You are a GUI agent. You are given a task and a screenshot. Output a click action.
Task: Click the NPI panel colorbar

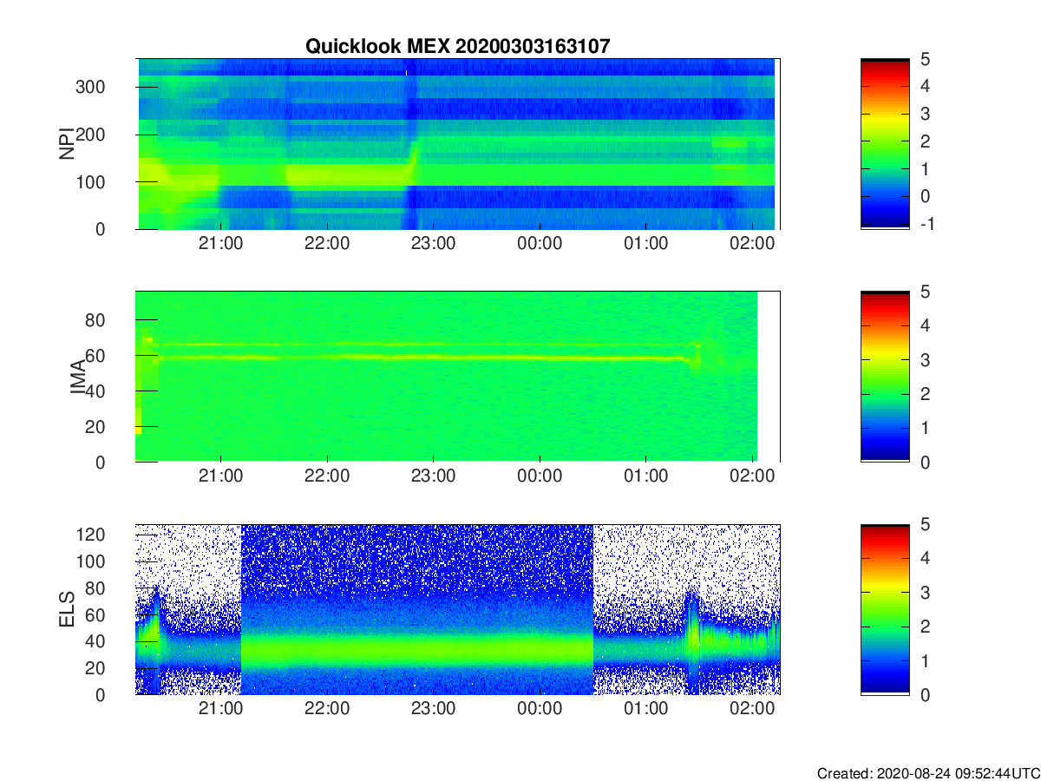[885, 144]
